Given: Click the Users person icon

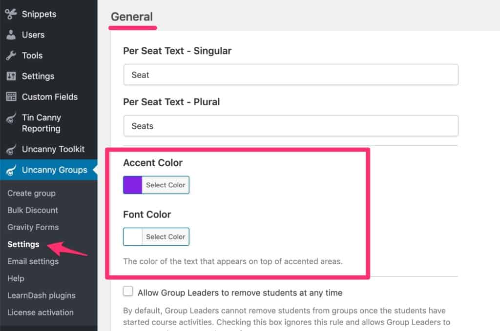Looking at the screenshot, I should pyautogui.click(x=11, y=35).
